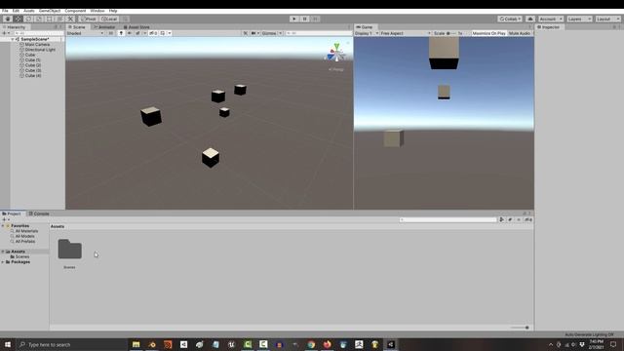Open the Layout dropdown
The width and height of the screenshot is (624, 351).
[x=607, y=19]
